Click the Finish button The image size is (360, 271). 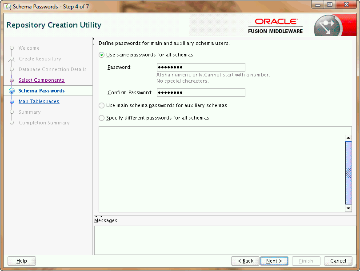pos(306,261)
